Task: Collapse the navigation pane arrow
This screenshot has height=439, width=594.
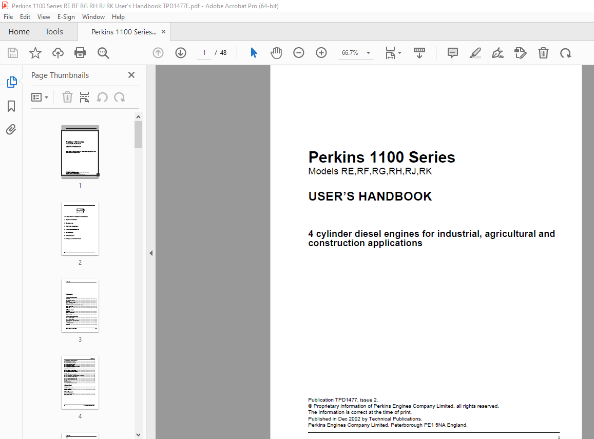Action: (x=151, y=253)
